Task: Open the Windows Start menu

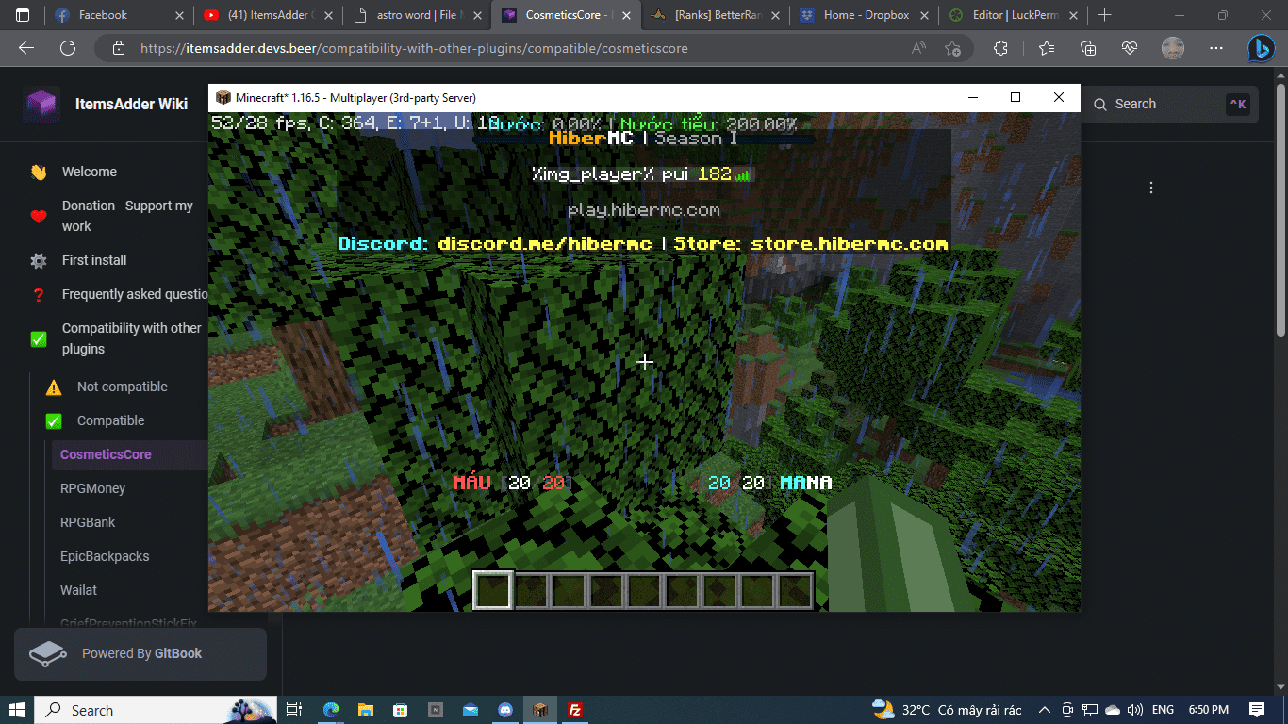Action: click(17, 710)
